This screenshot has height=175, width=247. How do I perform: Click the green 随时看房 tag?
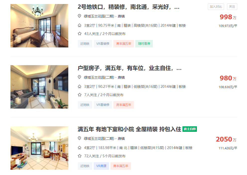coord(144,44)
